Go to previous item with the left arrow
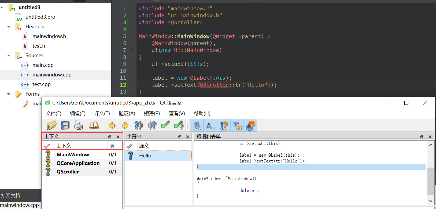 click(x=112, y=125)
